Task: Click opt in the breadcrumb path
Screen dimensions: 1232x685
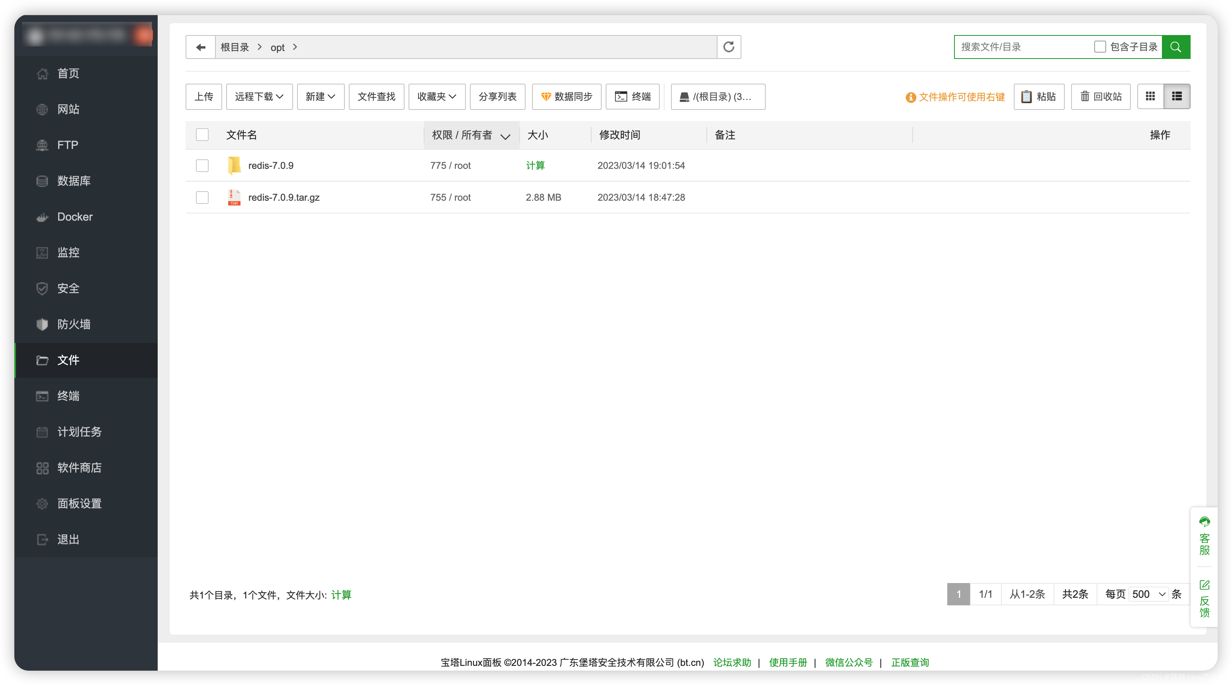Action: tap(278, 47)
